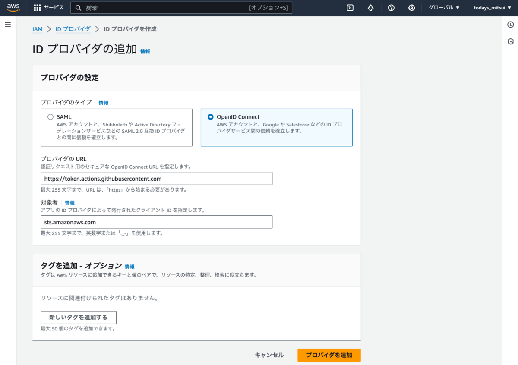Open the CloudShell terminal icon

pos(351,8)
